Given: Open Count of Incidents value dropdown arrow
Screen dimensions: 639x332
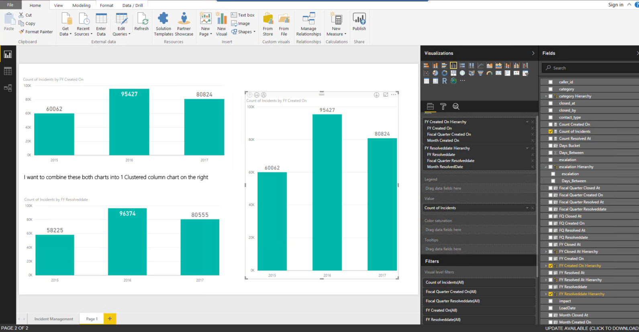Looking at the screenshot, I should coord(527,208).
